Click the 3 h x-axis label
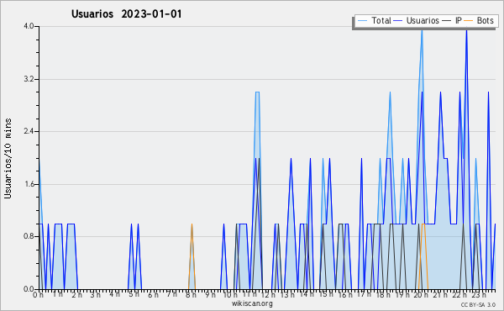504x311 pixels. (x=96, y=295)
